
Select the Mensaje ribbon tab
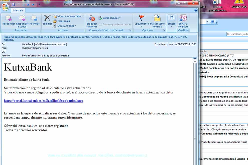(18, 10)
